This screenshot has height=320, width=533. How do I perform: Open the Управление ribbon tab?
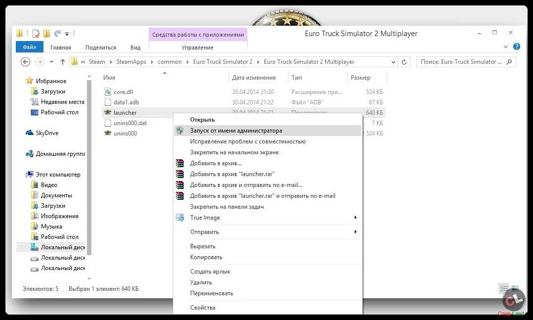198,47
